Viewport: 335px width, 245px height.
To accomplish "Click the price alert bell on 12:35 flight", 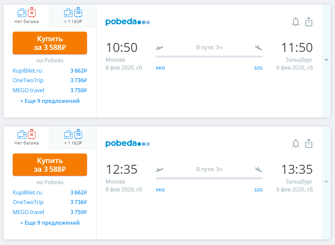I will click(296, 143).
